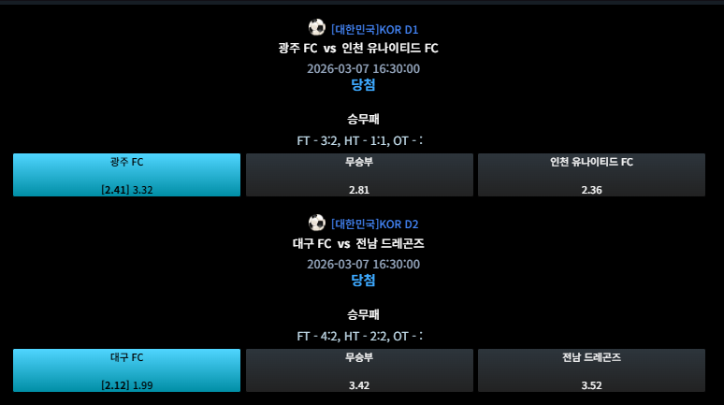Click the FT - 4:2 score result line
Viewport: 724px width, 405px height.
(360, 336)
